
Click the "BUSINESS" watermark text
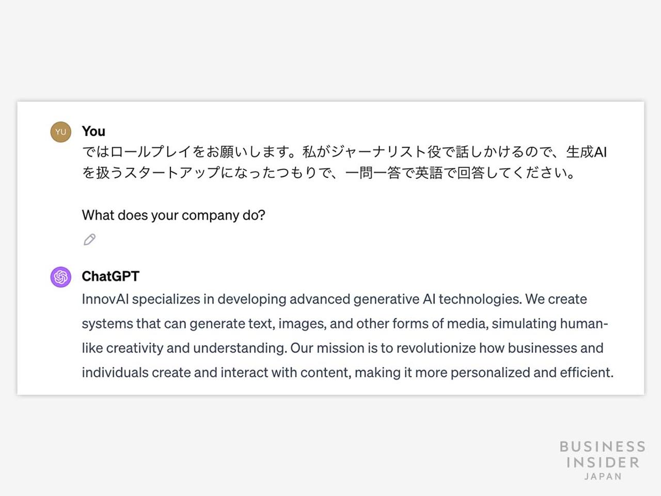[x=602, y=447]
